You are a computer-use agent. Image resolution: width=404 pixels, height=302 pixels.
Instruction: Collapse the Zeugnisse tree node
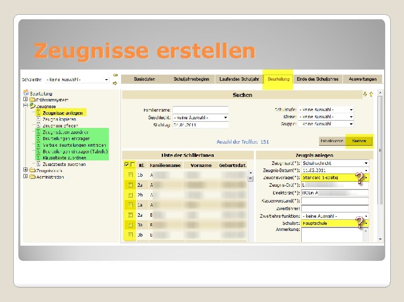[25, 106]
